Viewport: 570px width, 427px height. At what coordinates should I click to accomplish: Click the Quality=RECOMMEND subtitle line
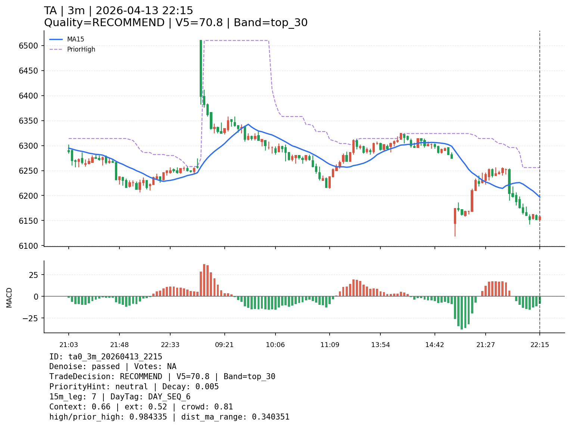click(x=175, y=23)
